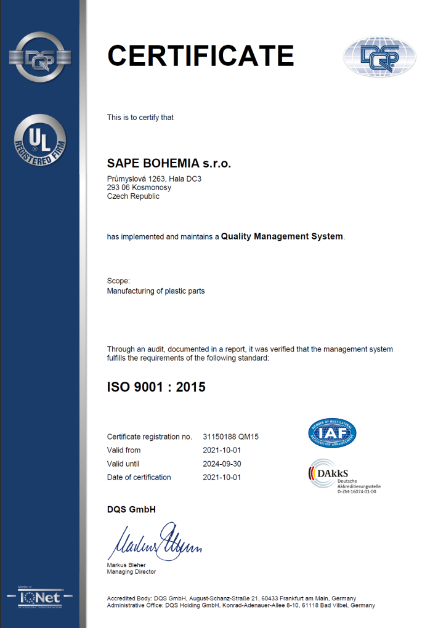Click the 'ISO 9001 : 2015' standard heading
This screenshot has height=628, width=446.
(156, 387)
